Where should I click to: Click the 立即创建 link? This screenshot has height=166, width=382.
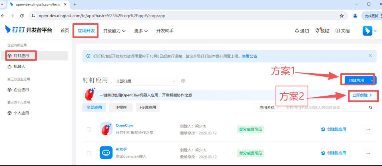tap(362, 95)
